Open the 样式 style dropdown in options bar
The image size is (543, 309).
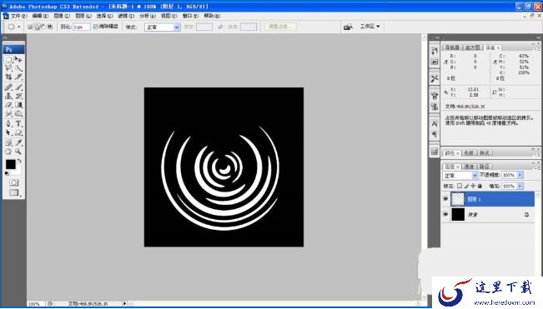click(x=163, y=27)
